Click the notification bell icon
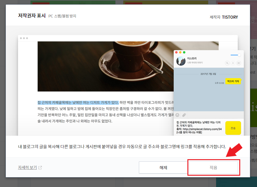Screen dimensions: 257x187 tap(233, 63)
